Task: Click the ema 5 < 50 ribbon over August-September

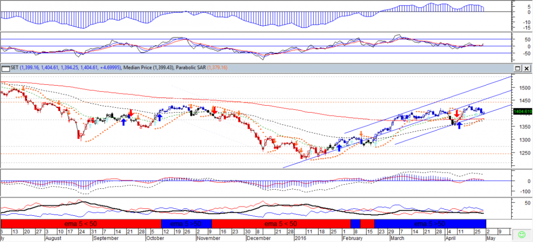Action: 80,223
